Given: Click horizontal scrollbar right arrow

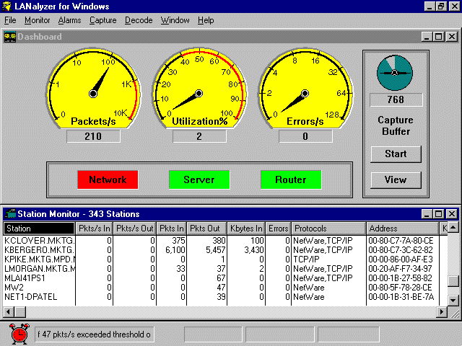Looking at the screenshot, I should [442, 311].
